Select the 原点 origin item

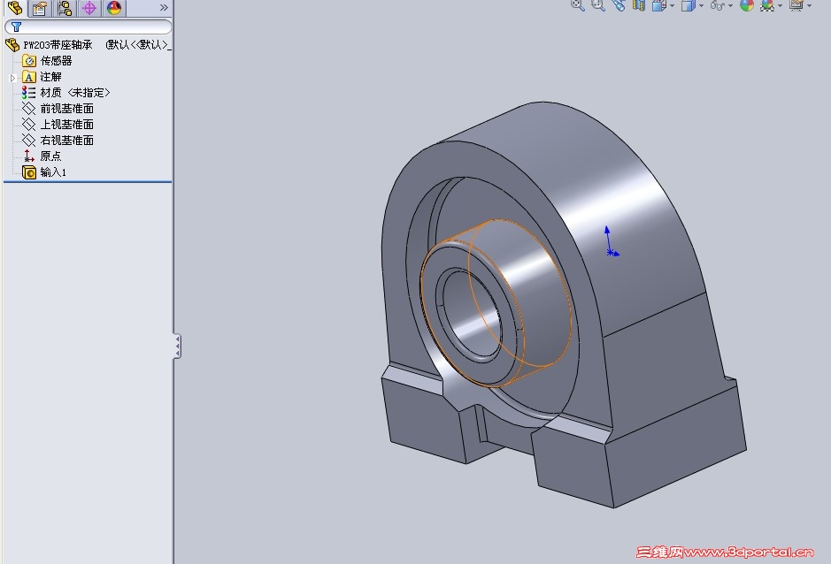[42, 156]
